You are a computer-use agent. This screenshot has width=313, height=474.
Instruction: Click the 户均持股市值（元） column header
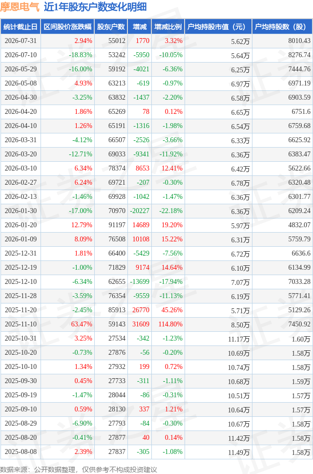[218, 26]
